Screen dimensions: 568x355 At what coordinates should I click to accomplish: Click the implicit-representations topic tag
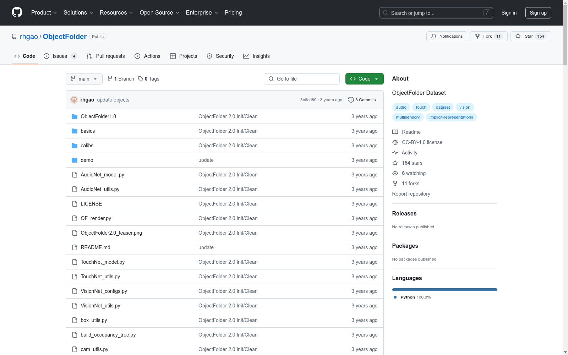pyautogui.click(x=451, y=117)
